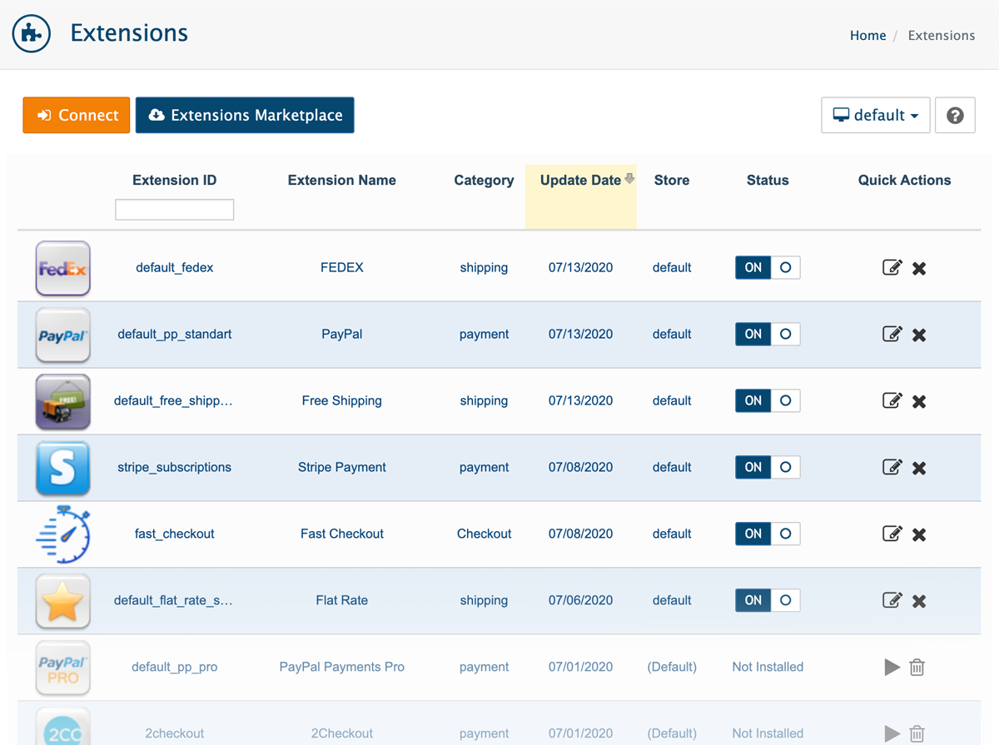999x745 pixels.
Task: Uninstall the Flat Rate extension
Action: click(x=919, y=601)
